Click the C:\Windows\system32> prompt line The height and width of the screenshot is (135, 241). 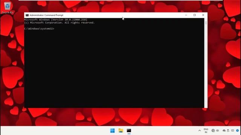(39, 28)
